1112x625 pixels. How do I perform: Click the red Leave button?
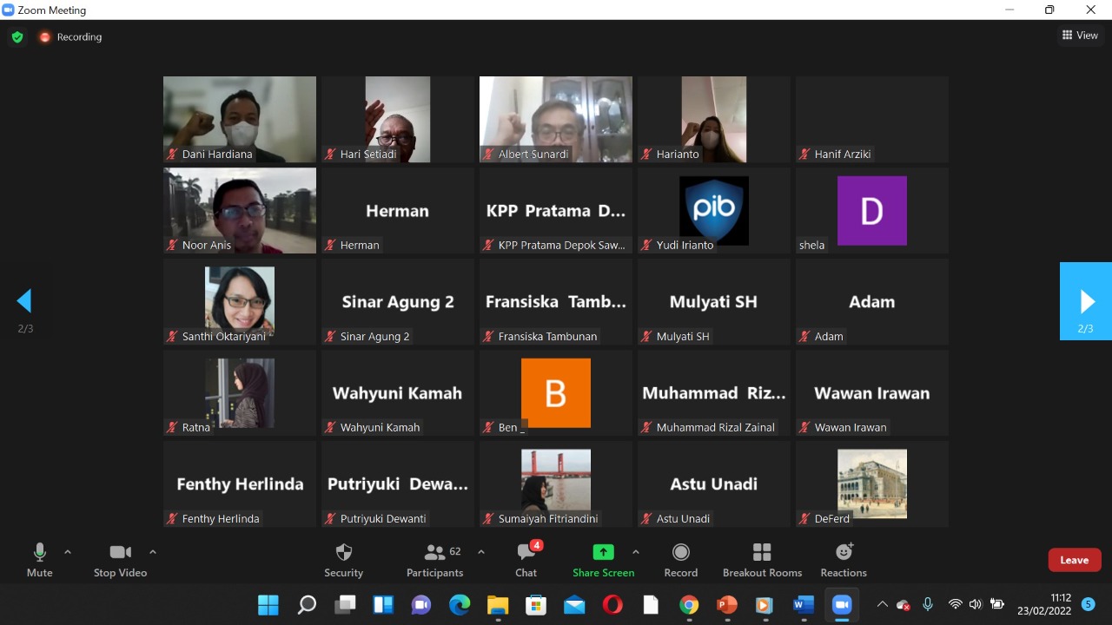click(1074, 560)
